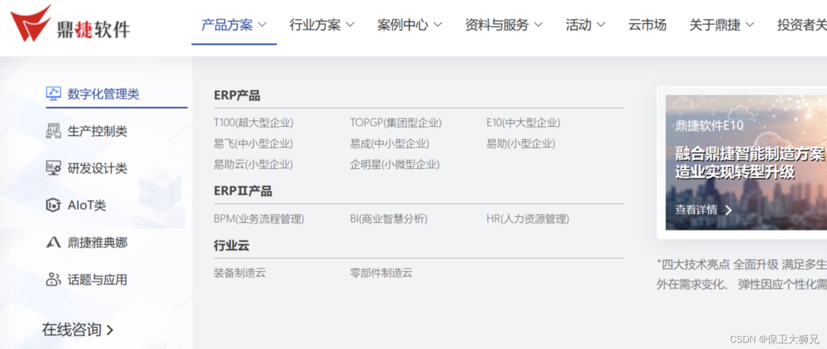827x349 pixels.
Task: Open the T100(超大型企业) product link
Action: (x=254, y=123)
